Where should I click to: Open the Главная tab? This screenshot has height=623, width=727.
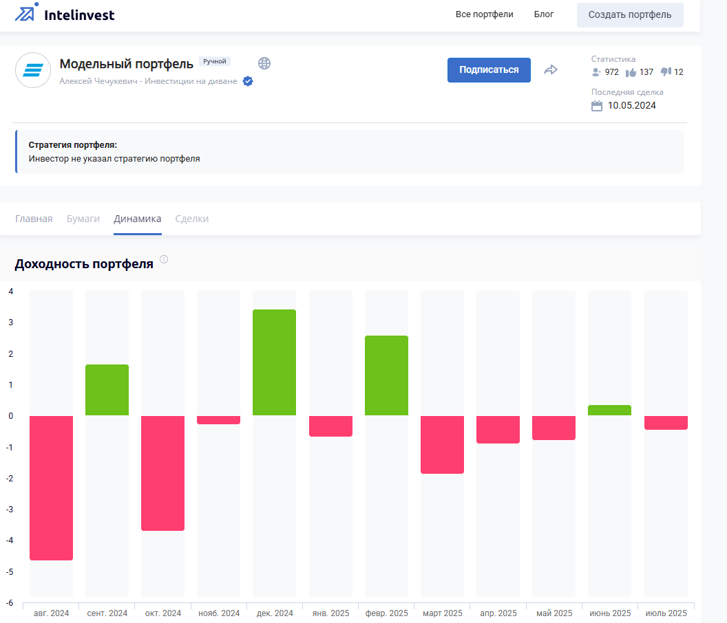point(34,219)
